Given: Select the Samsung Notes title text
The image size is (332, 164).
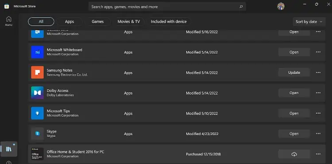Looking at the screenshot, I should [59, 70].
